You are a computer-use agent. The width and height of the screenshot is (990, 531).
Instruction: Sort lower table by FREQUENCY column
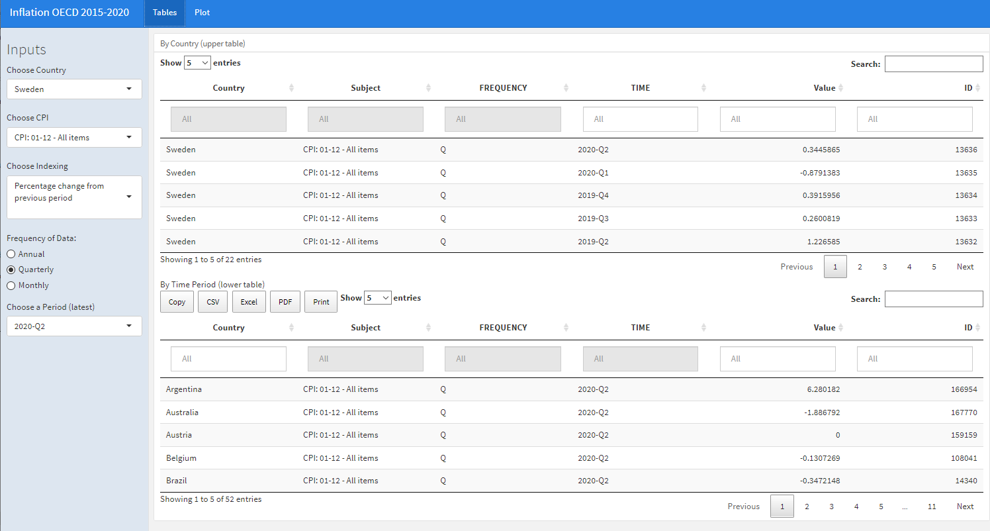(x=503, y=328)
